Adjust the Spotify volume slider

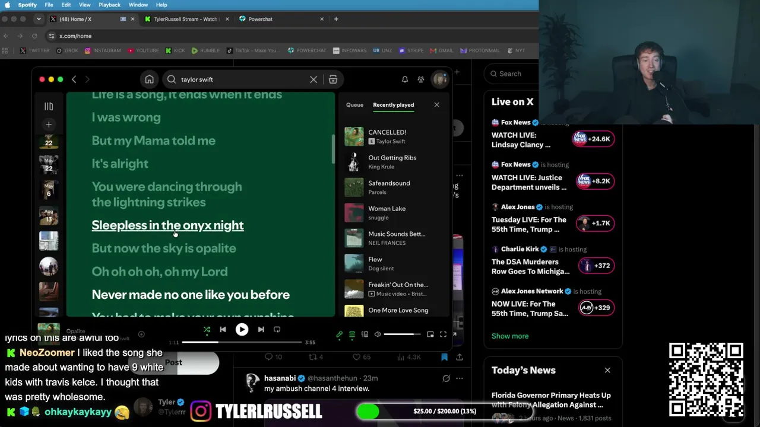[x=402, y=334]
